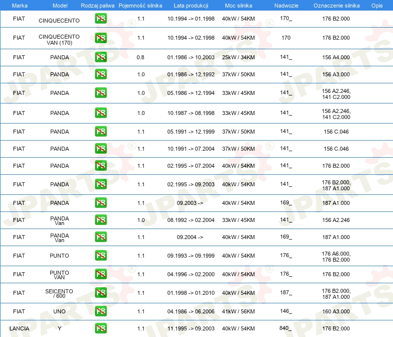Select the 'PUNTO VAN' model cell
393x337 pixels.
(x=59, y=275)
